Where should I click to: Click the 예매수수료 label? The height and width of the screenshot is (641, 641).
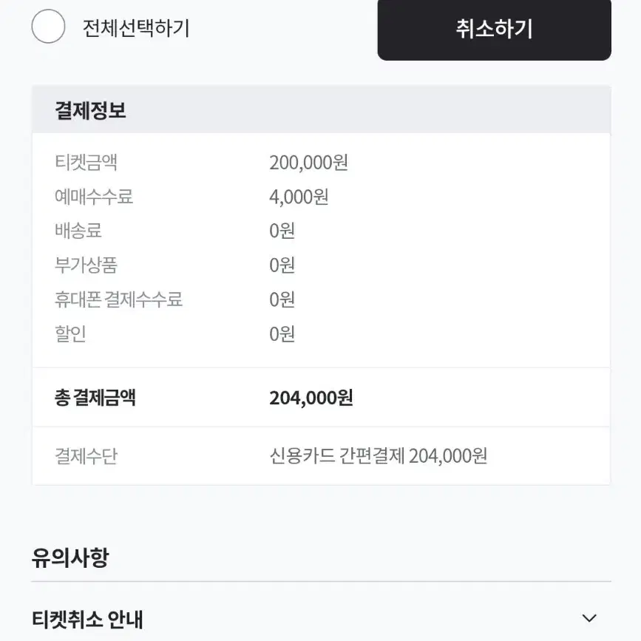tap(94, 197)
